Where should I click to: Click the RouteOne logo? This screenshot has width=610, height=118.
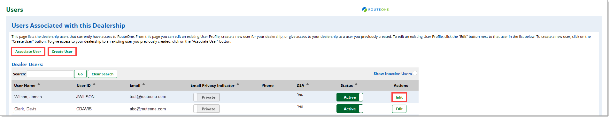375,10
